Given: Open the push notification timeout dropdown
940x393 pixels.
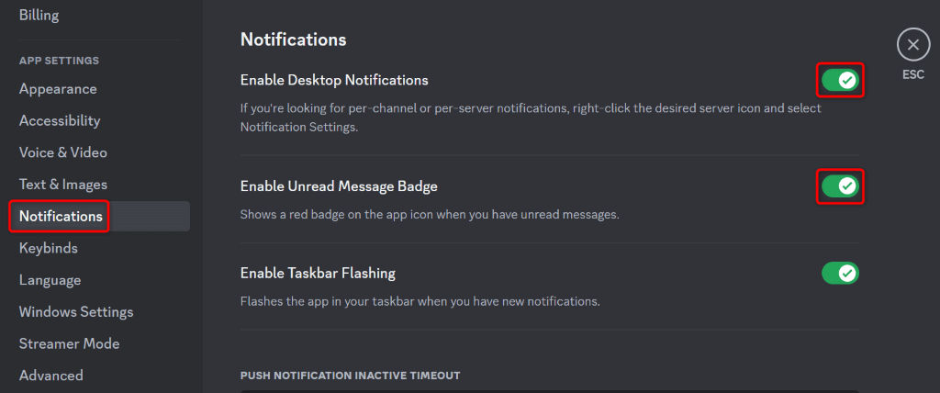Looking at the screenshot, I should point(551,389).
